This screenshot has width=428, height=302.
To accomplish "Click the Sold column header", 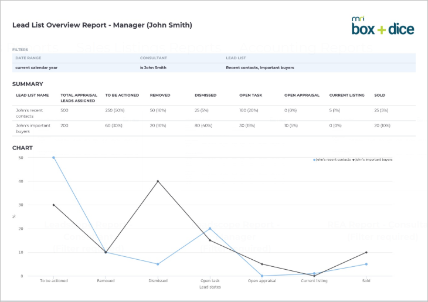I will [380, 96].
